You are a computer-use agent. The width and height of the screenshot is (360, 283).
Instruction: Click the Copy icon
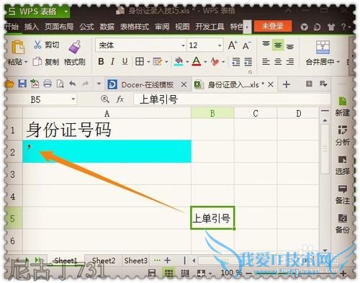click(x=37, y=62)
